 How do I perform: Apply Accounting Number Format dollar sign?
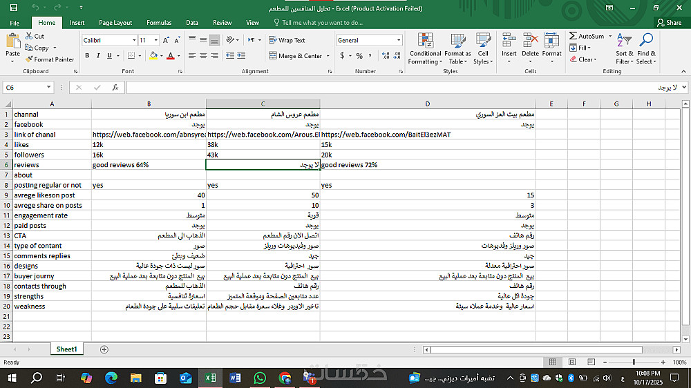click(342, 56)
